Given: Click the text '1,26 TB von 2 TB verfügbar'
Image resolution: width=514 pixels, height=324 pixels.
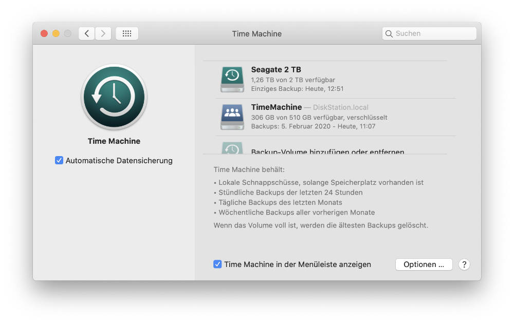Looking at the screenshot, I should (293, 80).
